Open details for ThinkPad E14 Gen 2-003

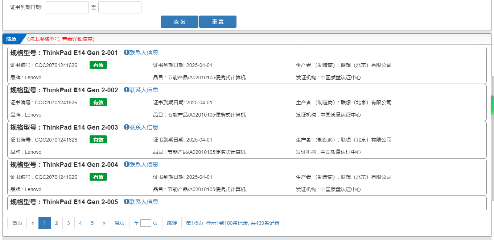pos(64,127)
